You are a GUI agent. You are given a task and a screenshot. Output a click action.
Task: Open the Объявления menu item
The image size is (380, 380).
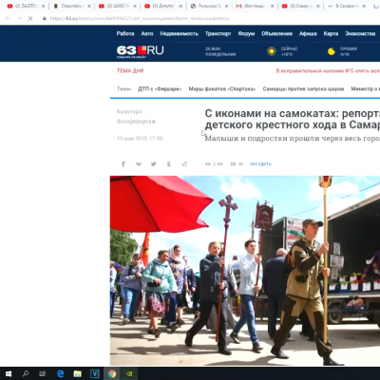click(276, 33)
